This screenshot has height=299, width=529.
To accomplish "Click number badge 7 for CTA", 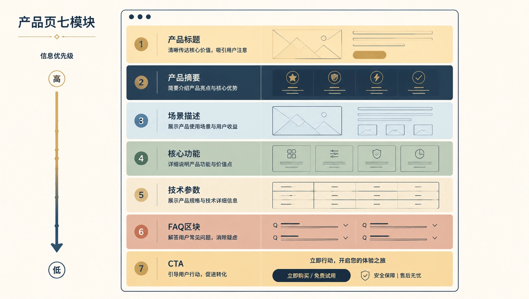I will tap(141, 269).
